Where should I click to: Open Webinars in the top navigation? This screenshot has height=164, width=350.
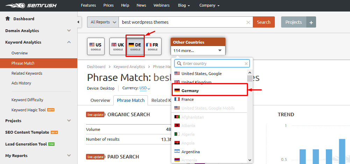162,5
